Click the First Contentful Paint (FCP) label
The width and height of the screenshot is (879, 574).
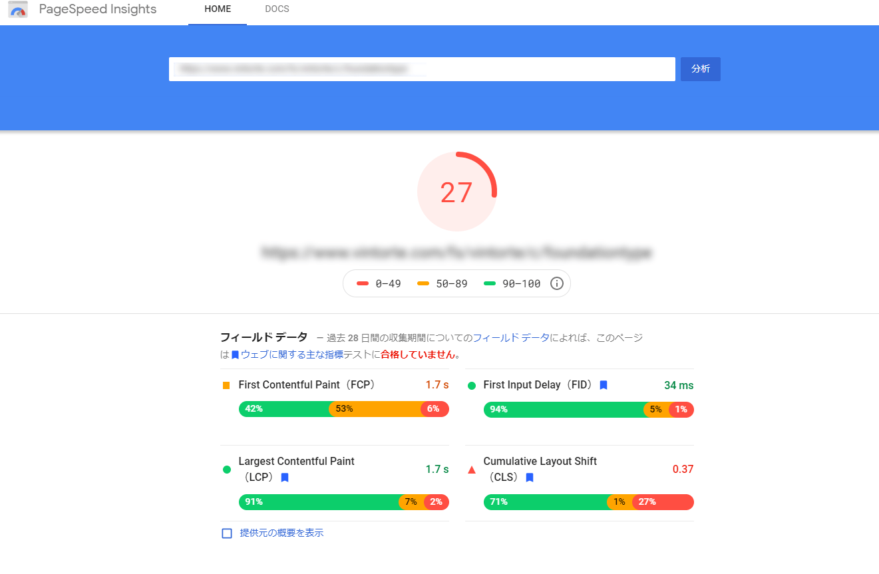pos(307,385)
